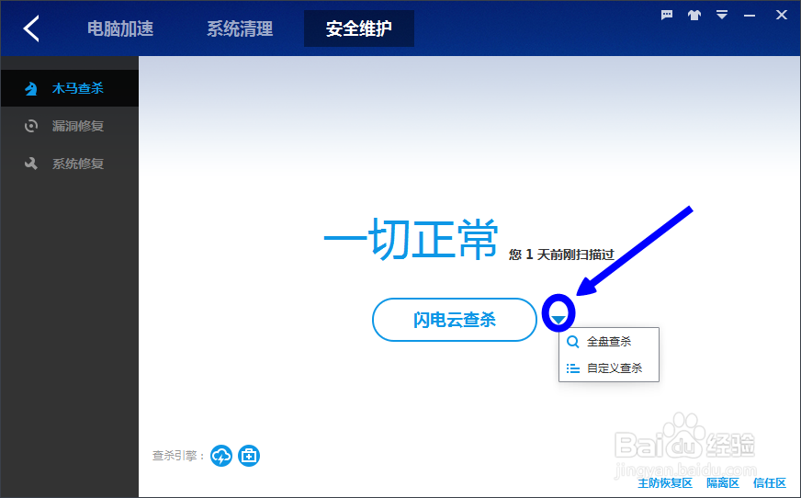Viewport: 801px width, 498px height.
Task: Choose 全盘查杀 from the dropdown menu
Action: [608, 341]
